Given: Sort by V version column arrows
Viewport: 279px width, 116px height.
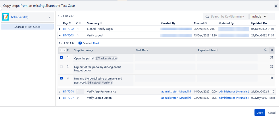Looking at the screenshot, I should (80, 23).
